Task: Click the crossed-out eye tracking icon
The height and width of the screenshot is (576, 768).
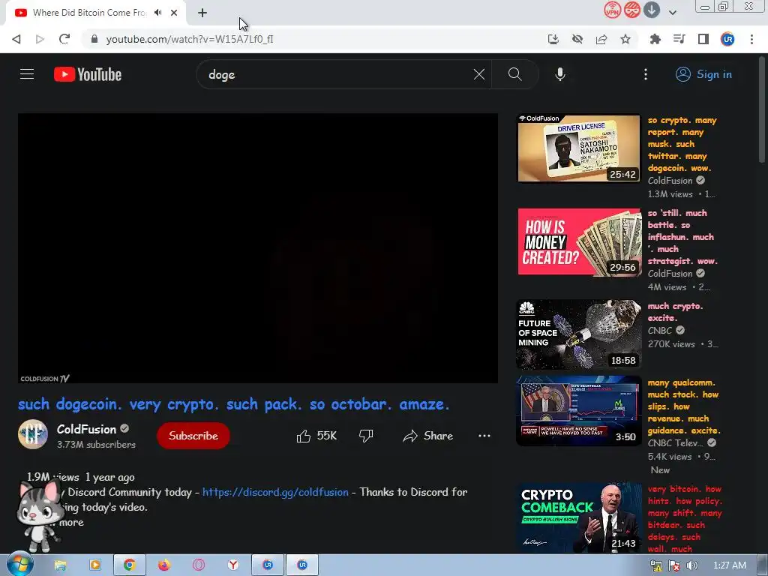Action: (x=577, y=39)
